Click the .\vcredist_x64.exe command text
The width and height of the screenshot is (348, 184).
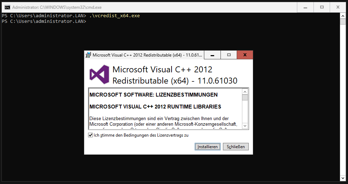pos(114,16)
